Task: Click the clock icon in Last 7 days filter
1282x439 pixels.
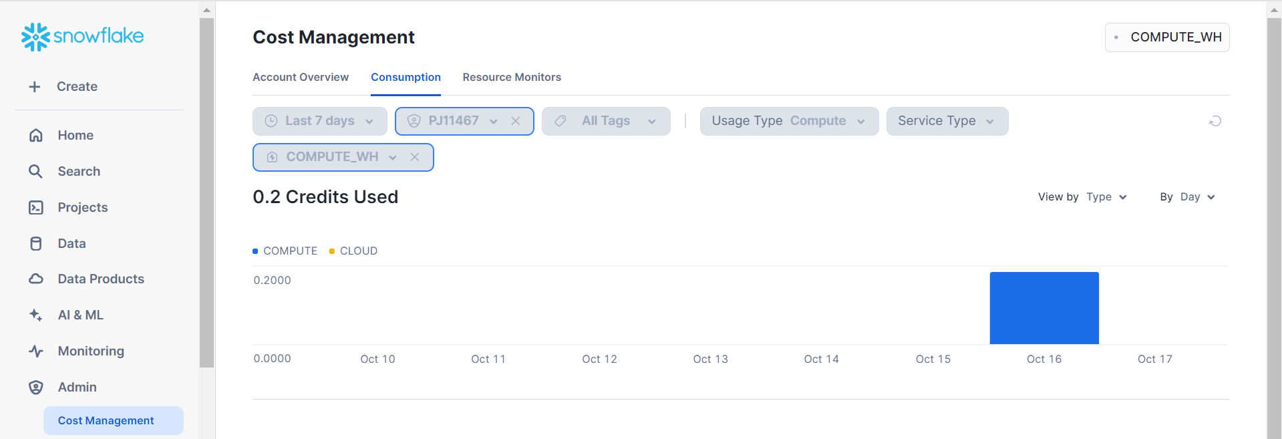Action: [x=271, y=121]
